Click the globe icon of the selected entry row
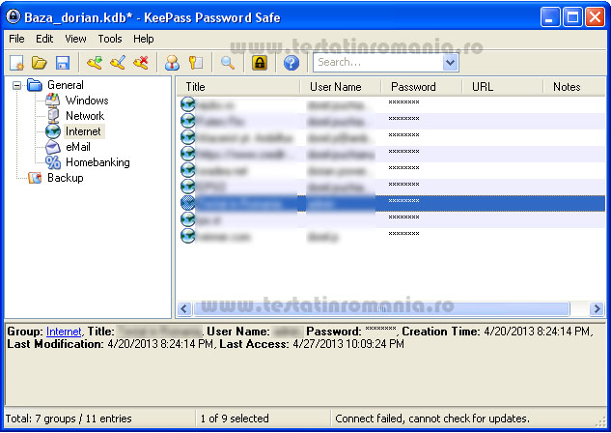The width and height of the screenshot is (611, 433). tap(188, 203)
